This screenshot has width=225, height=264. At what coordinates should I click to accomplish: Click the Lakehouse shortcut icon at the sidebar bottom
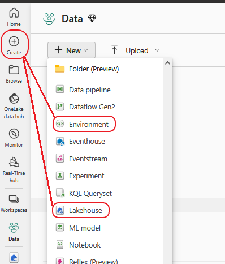click(14, 258)
